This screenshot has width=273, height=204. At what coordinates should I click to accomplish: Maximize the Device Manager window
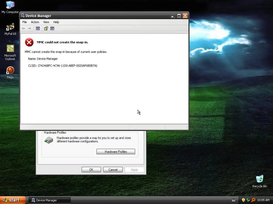179,16
